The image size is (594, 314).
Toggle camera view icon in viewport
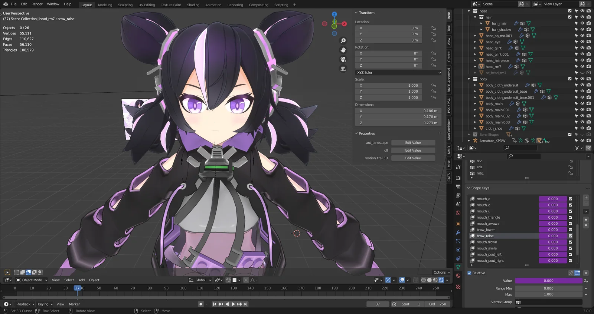tap(343, 59)
